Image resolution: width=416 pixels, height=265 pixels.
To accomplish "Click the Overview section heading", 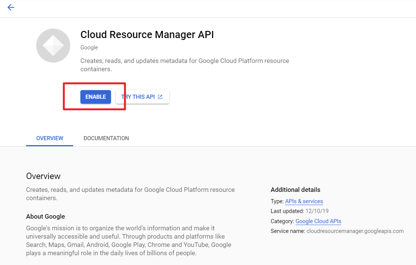I will (43, 176).
